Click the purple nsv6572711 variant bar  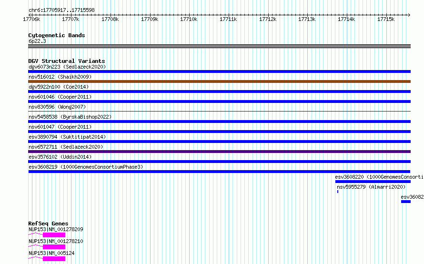[x=219, y=152]
